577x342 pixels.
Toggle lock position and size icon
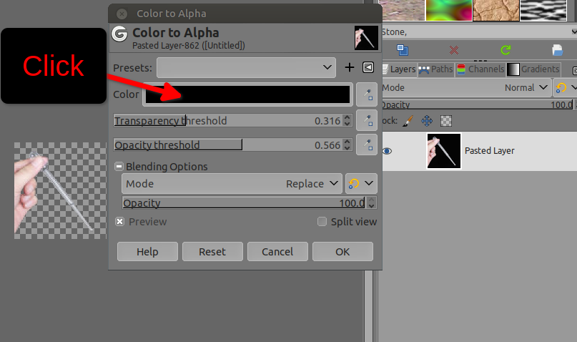tap(427, 121)
